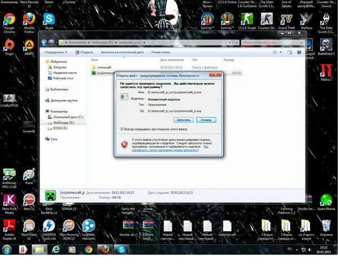Click RU language indicator in tray

[x=290, y=249]
